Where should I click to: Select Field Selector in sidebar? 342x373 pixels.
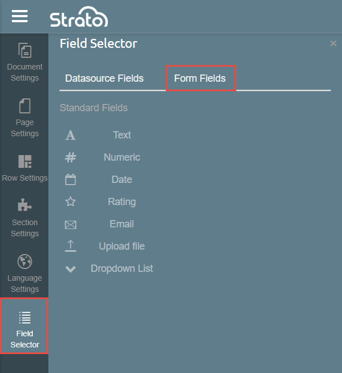click(x=24, y=326)
